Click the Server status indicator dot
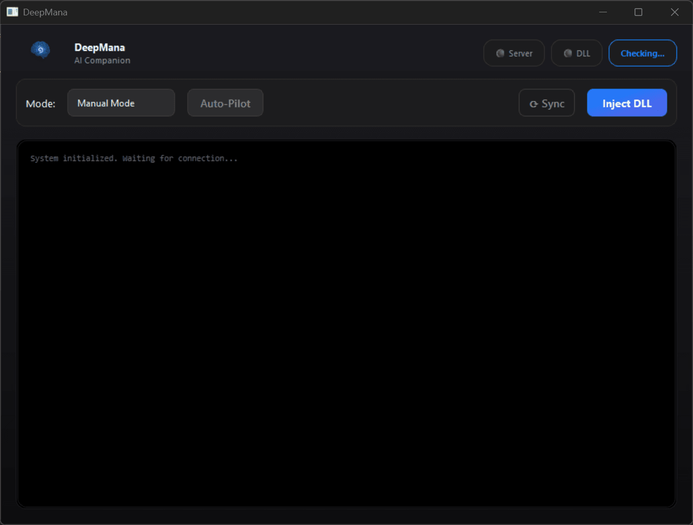Screen dimensions: 693x525 point(500,53)
